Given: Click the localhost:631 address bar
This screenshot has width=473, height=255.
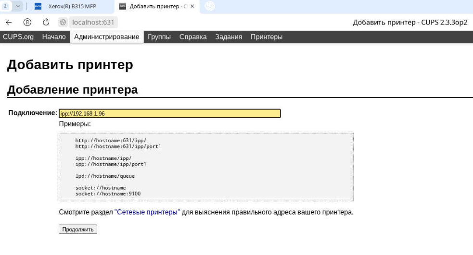Looking at the screenshot, I should tap(93, 22).
